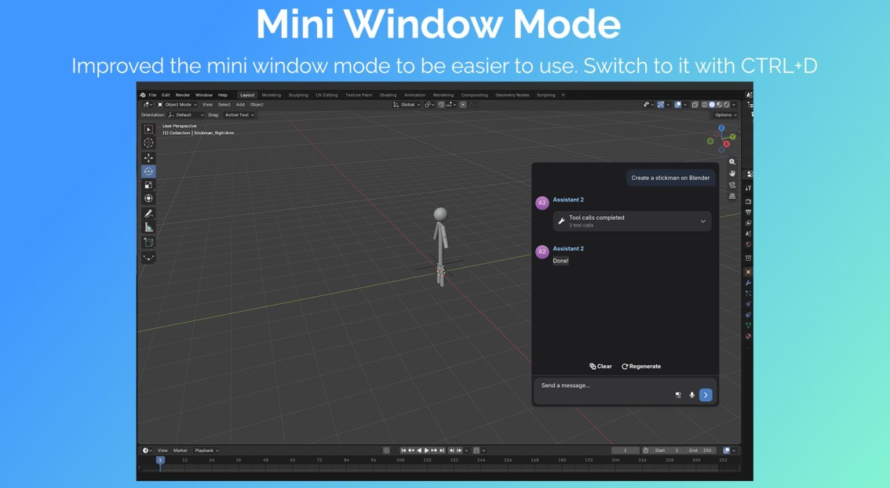
Task: Open the Output properties tab icon
Action: (748, 212)
